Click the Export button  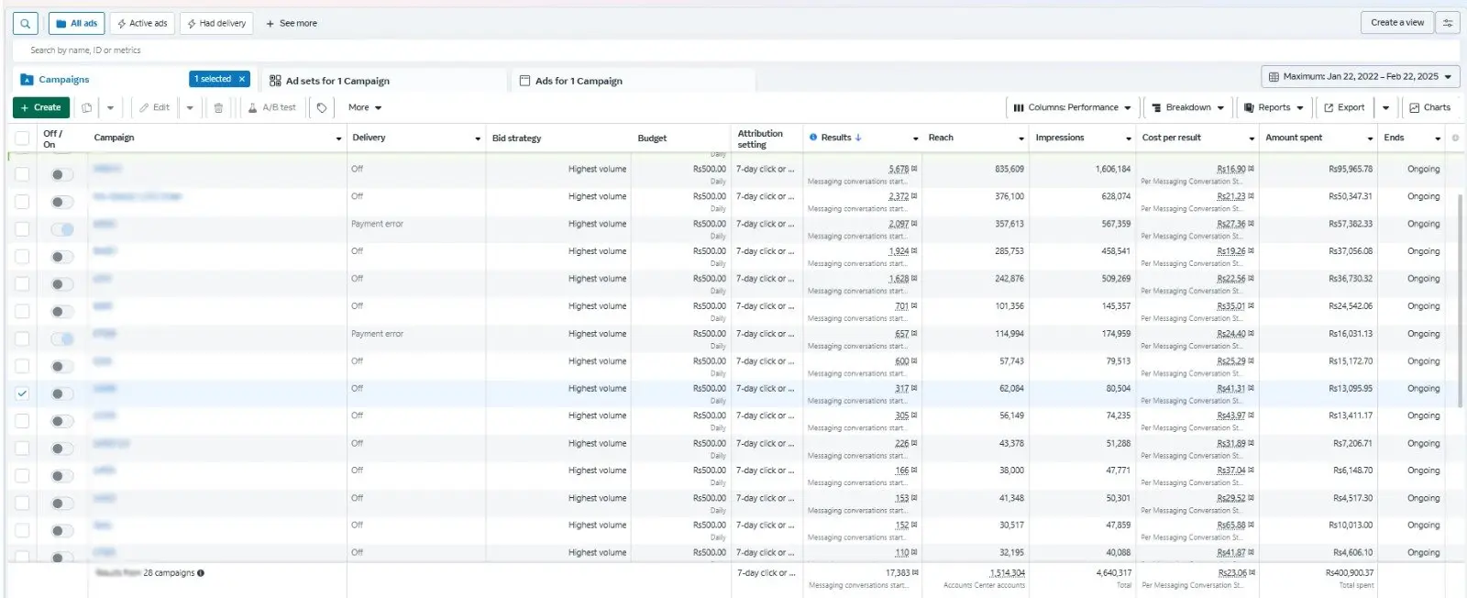pos(1344,107)
